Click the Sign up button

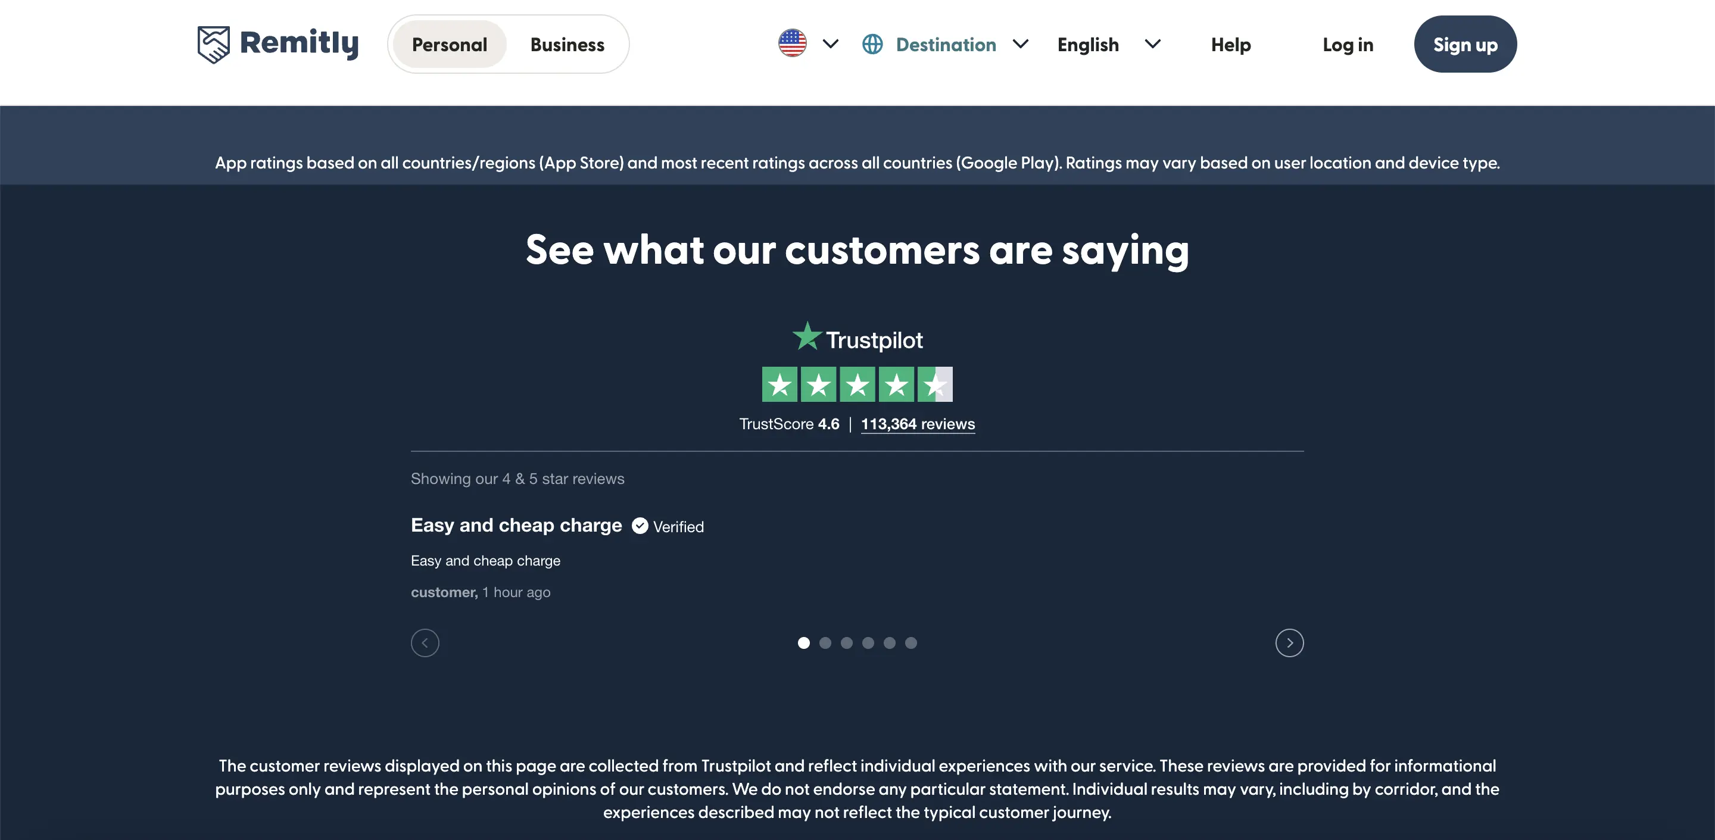pyautogui.click(x=1465, y=44)
